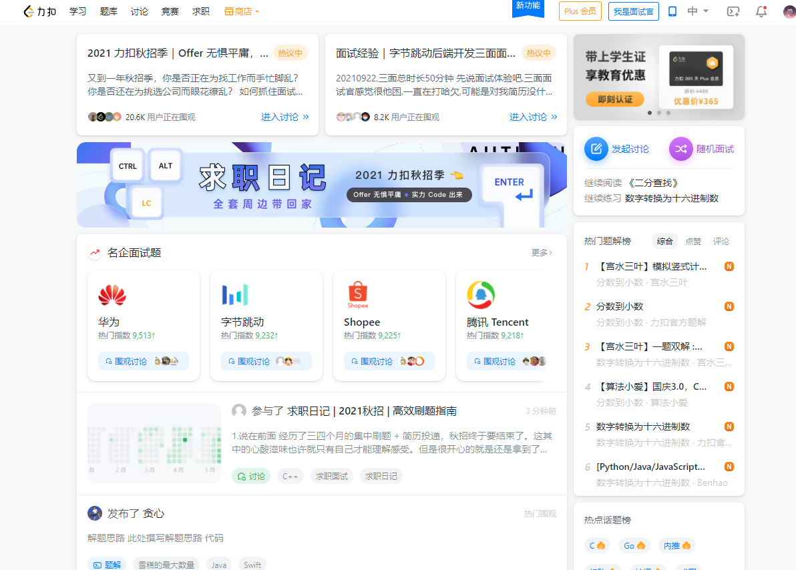The height and width of the screenshot is (570, 796).
Task: Click the 名企面试题 trending arrow icon
Action: pyautogui.click(x=95, y=252)
